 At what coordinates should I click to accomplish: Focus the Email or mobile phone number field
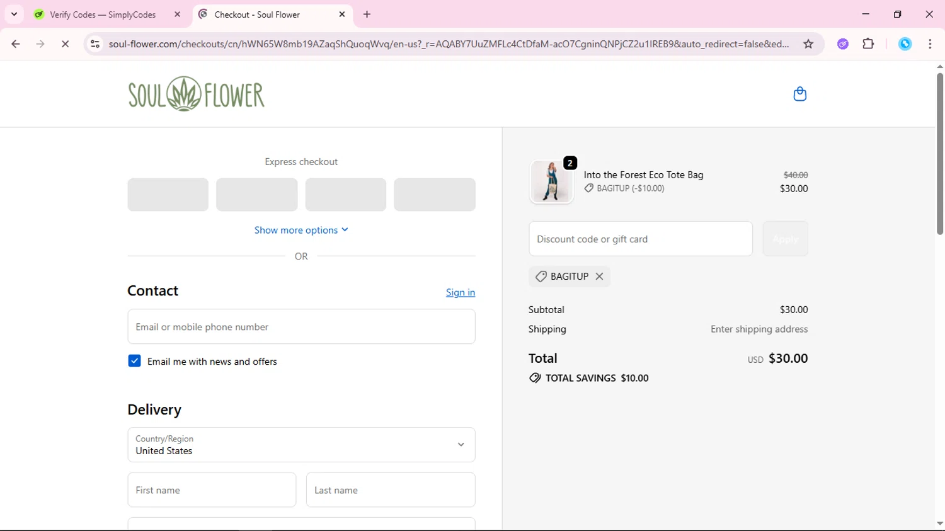coord(301,326)
